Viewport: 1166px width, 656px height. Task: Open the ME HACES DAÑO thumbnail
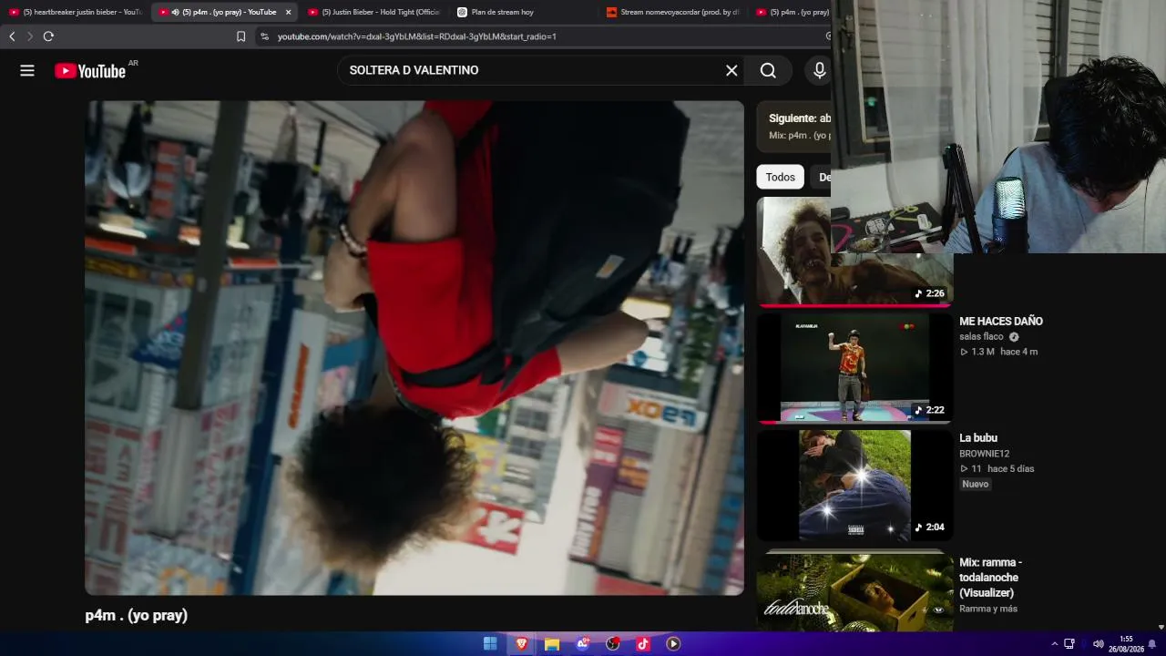854,368
